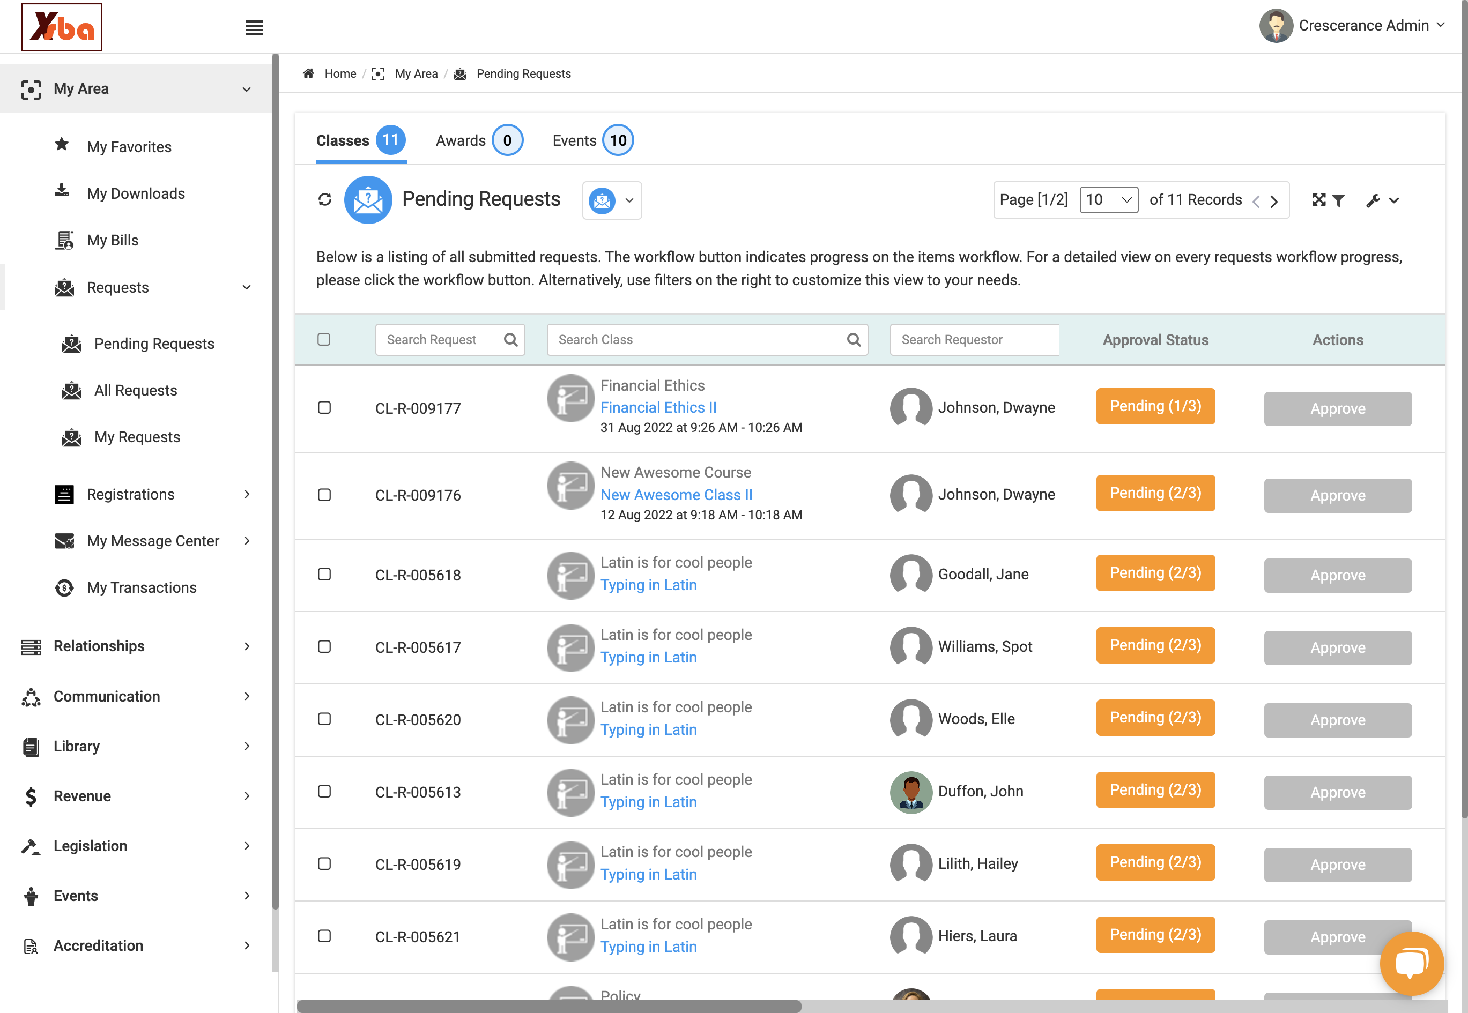The image size is (1468, 1013).
Task: Click the refresh icon beside Pending Requests
Action: point(324,200)
